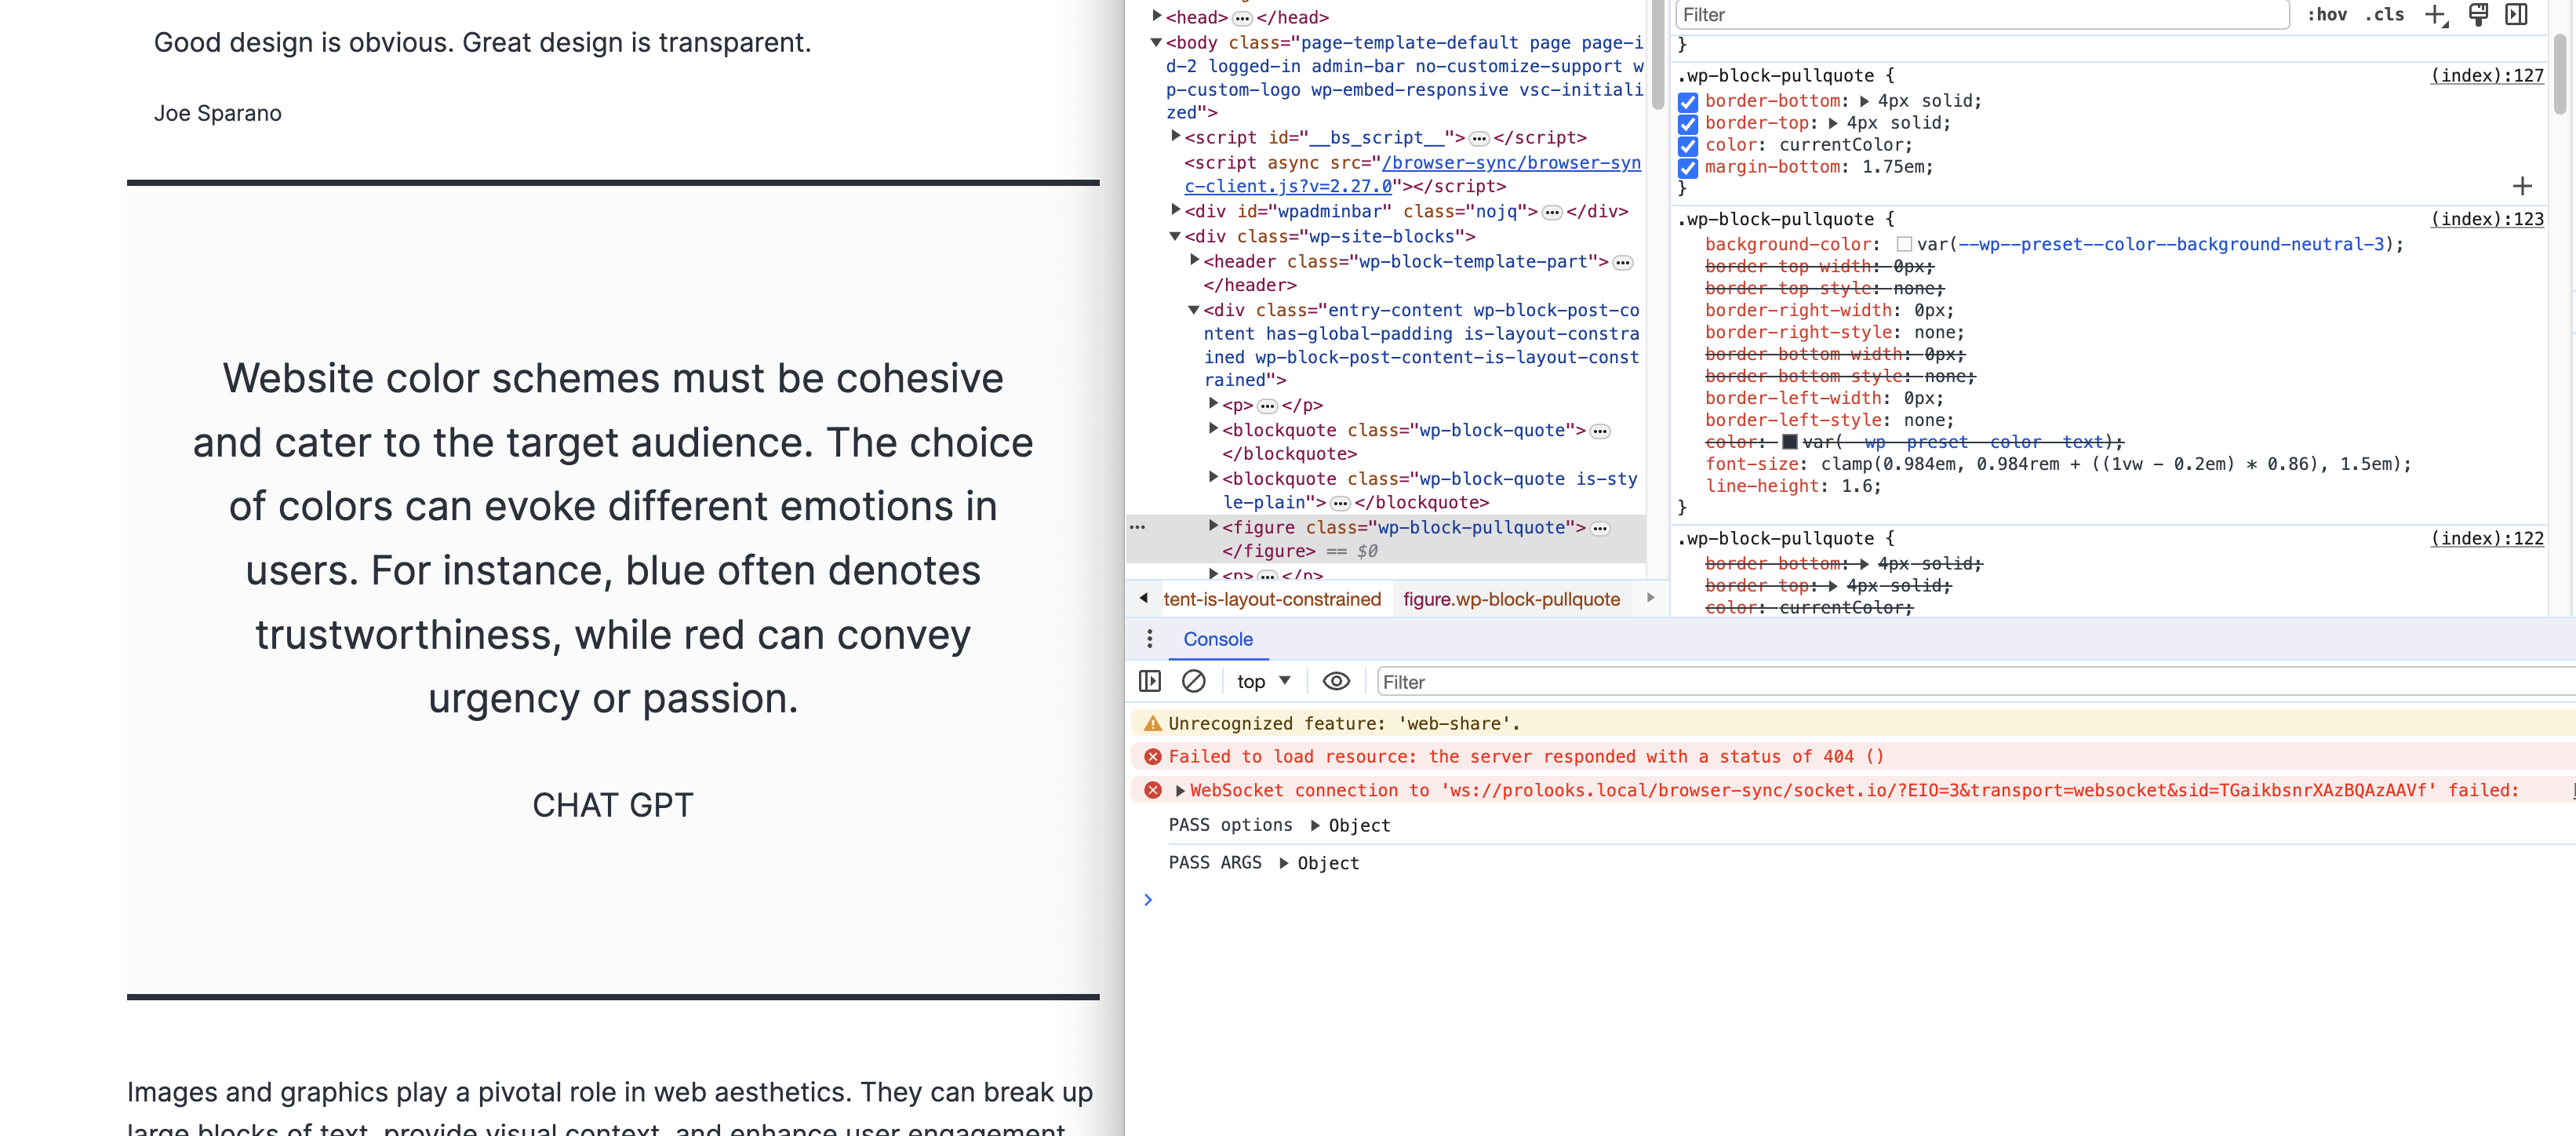Clear the console with the no-entry icon
The height and width of the screenshot is (1136, 2576).
1195,681
